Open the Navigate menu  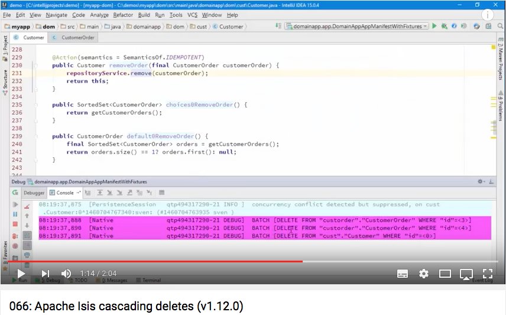(57, 15)
